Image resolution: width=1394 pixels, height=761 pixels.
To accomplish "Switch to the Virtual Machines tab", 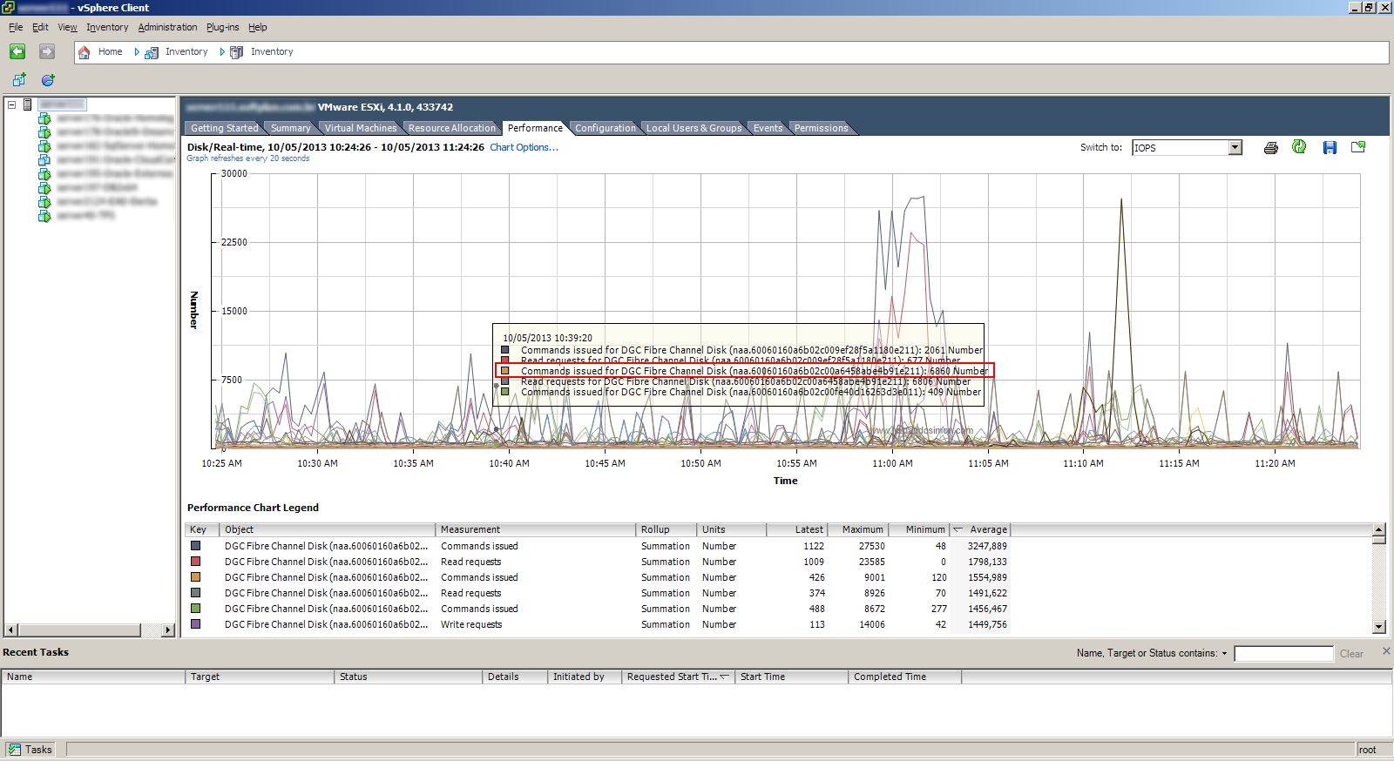I will (360, 128).
